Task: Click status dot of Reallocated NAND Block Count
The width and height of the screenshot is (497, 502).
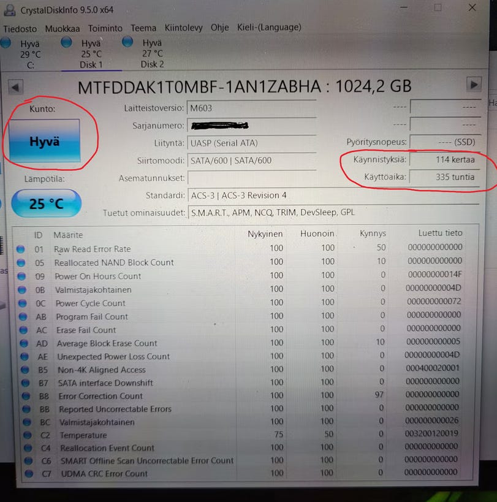Action: pyautogui.click(x=21, y=263)
